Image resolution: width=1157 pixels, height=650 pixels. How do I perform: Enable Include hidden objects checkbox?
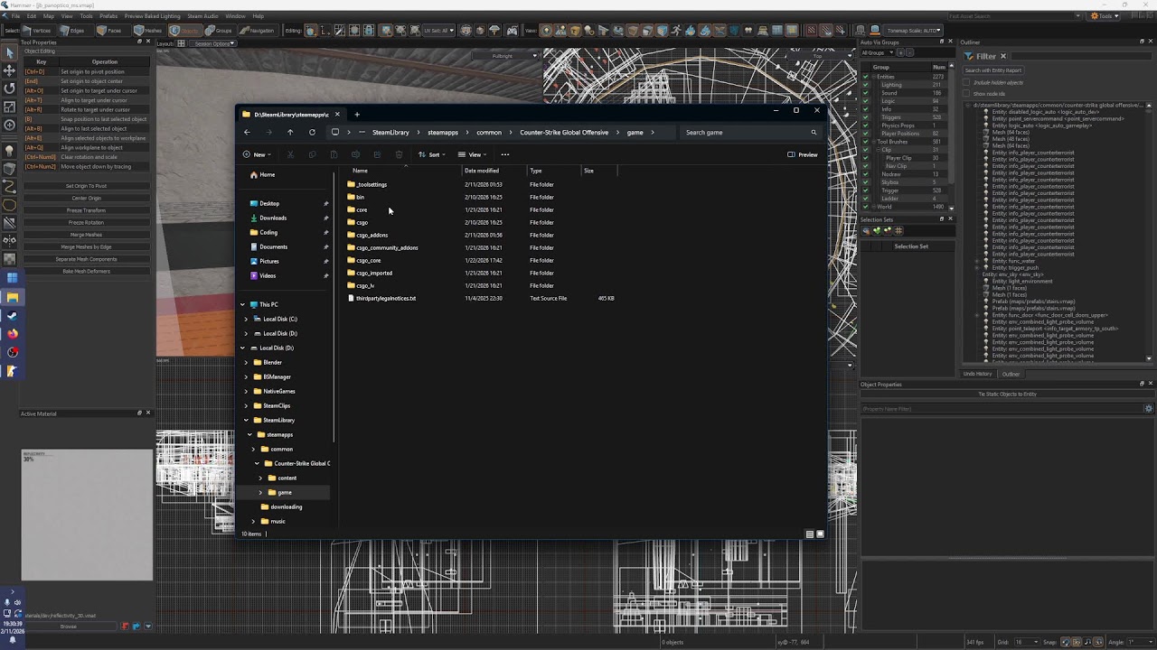tap(966, 82)
